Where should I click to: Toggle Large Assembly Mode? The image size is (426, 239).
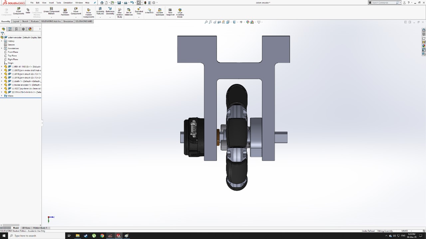pyautogui.click(x=180, y=13)
